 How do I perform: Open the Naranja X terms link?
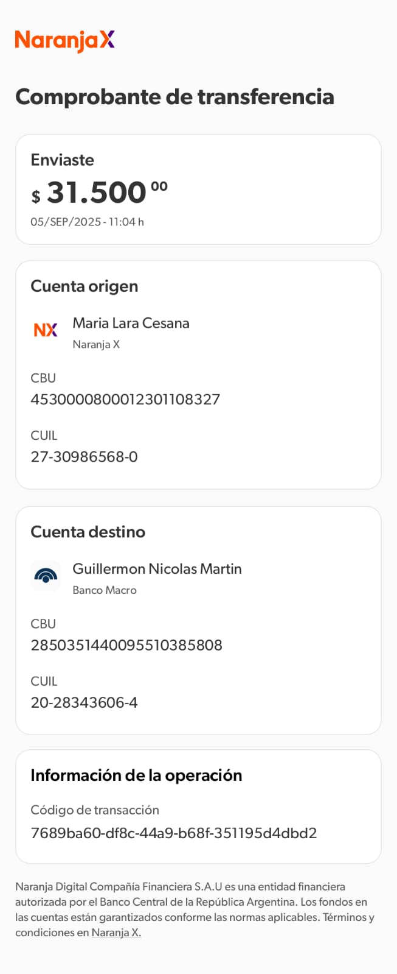coord(116,933)
